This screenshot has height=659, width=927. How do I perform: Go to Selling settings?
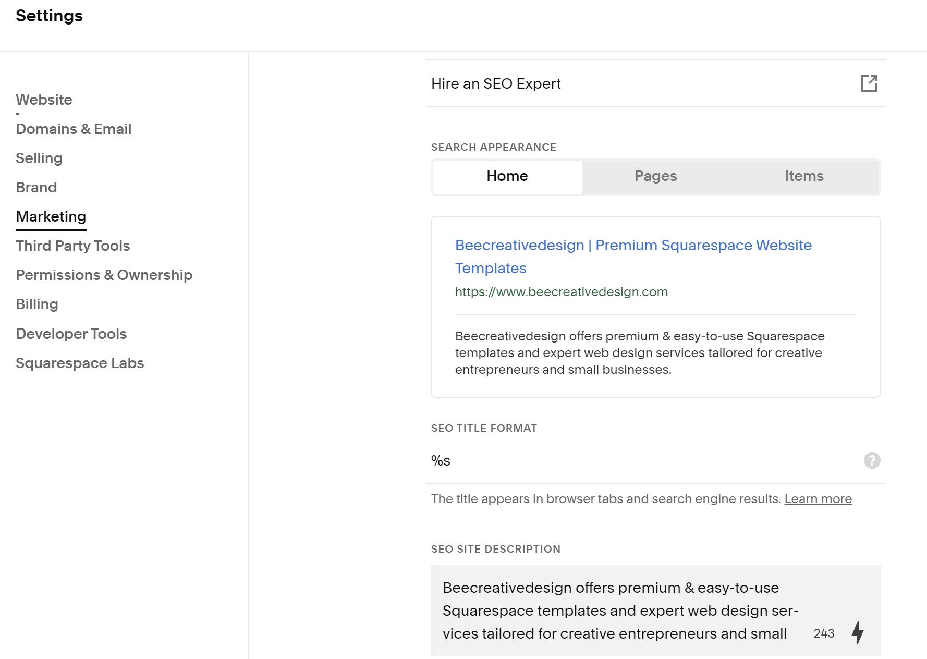tap(39, 158)
